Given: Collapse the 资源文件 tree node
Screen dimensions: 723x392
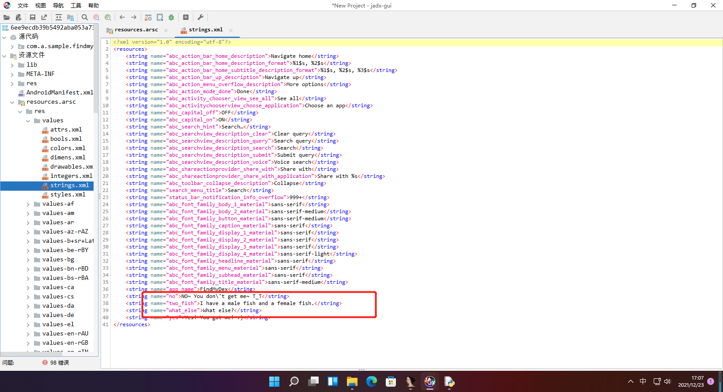Looking at the screenshot, I should click(x=4, y=56).
